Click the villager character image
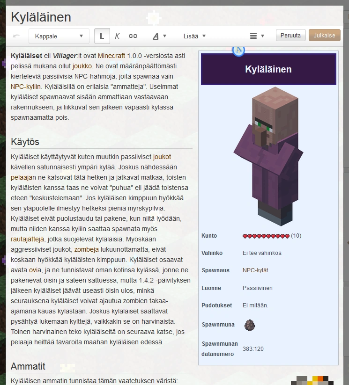The image size is (349, 385). (268, 156)
